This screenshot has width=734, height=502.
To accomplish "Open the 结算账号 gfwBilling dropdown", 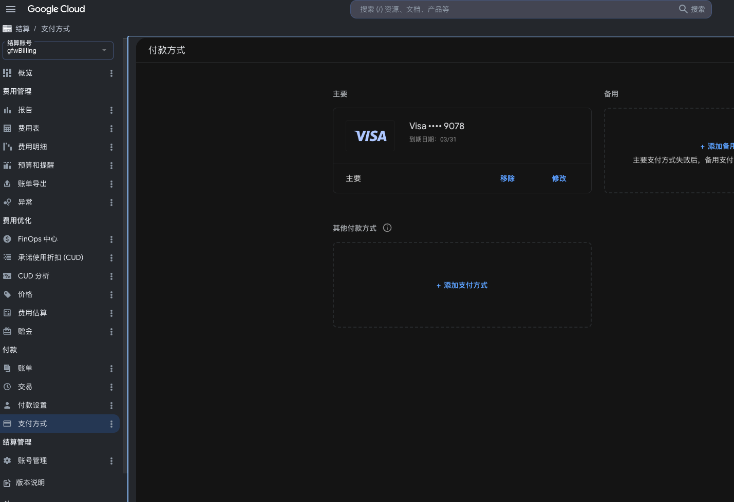I will click(x=58, y=50).
